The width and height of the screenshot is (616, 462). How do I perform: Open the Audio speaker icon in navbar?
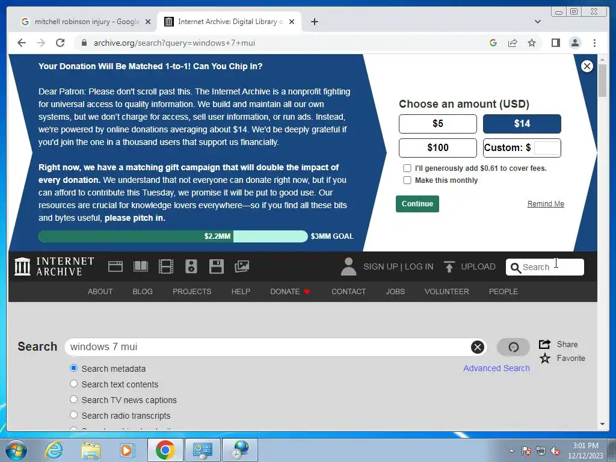point(191,266)
